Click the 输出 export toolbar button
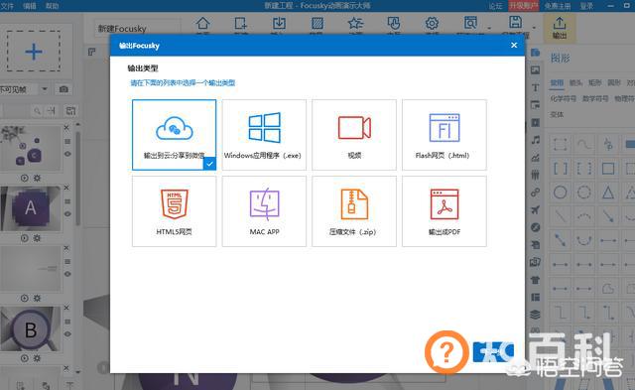The width and height of the screenshot is (635, 390). pyautogui.click(x=560, y=28)
